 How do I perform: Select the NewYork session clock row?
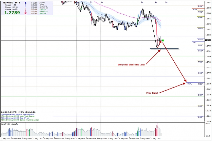click(x=38, y=13)
